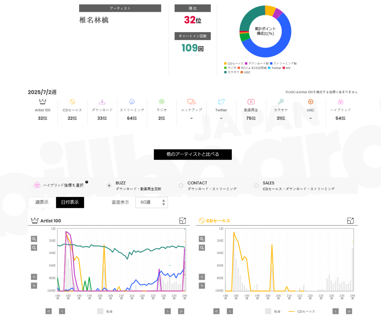This screenshot has height=315, width=381.
Task: Open the help tooltip beside ハイブリッド指標を選択
Action: tap(87, 182)
